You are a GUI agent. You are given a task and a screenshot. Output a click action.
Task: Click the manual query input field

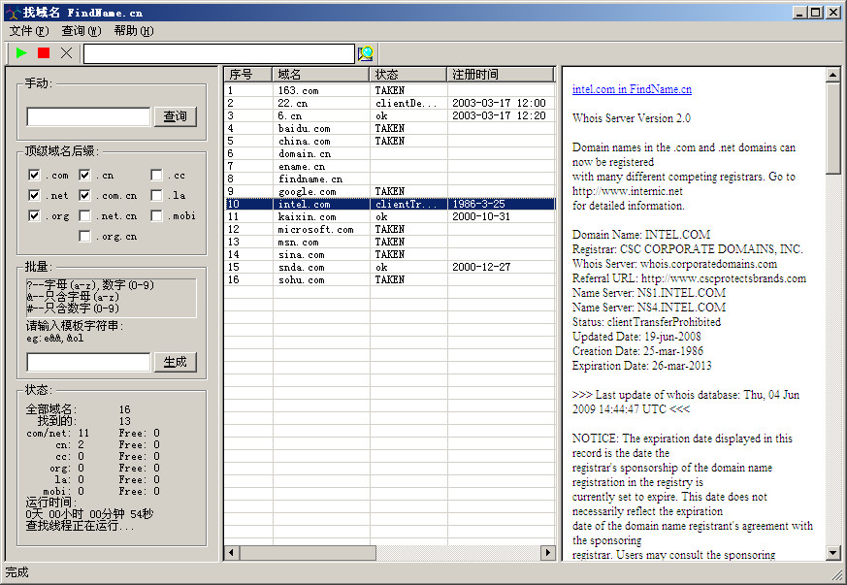tap(88, 116)
